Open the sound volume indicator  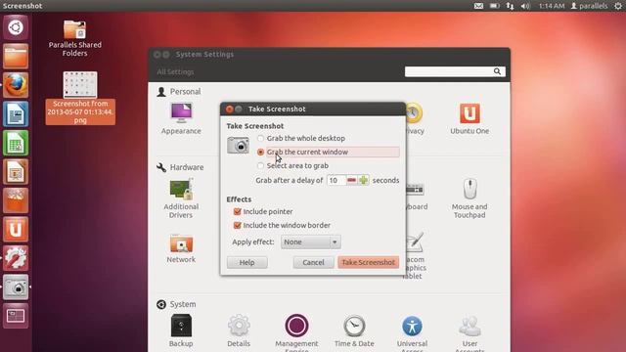pos(525,6)
